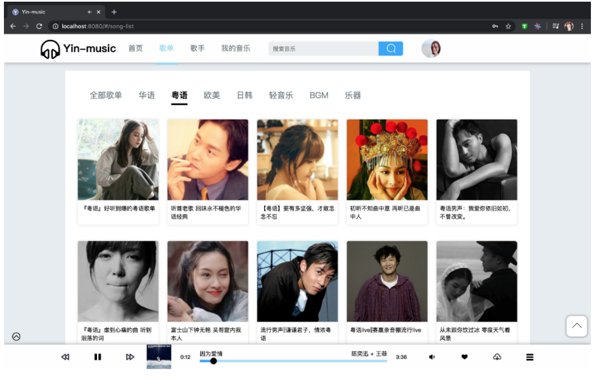Viewport: 601px width, 382px height.
Task: Open playlist cover of man holding cigarette
Action: point(208,159)
